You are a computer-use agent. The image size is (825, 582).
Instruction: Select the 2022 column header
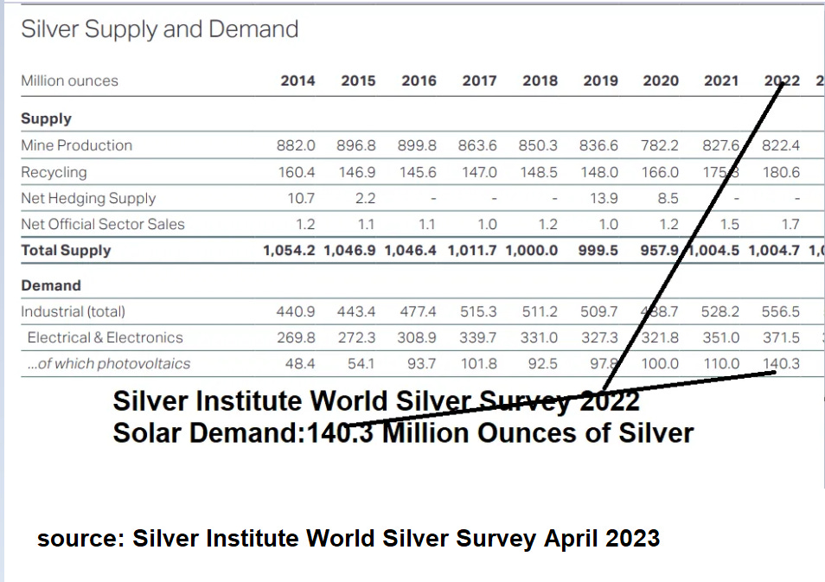[x=782, y=81]
